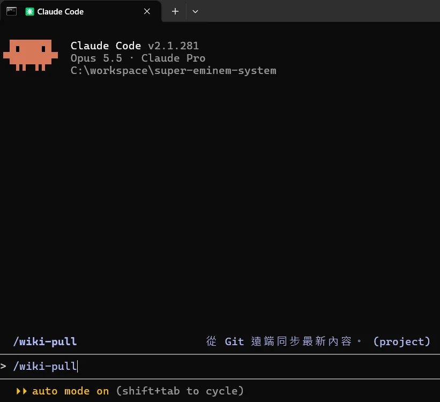Click the (project) scope label
Screen dimensions: 440x402
(x=402, y=341)
